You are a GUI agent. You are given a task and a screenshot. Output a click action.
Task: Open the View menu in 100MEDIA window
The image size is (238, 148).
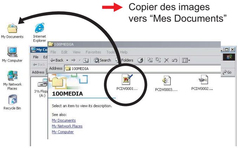(x=77, y=52)
